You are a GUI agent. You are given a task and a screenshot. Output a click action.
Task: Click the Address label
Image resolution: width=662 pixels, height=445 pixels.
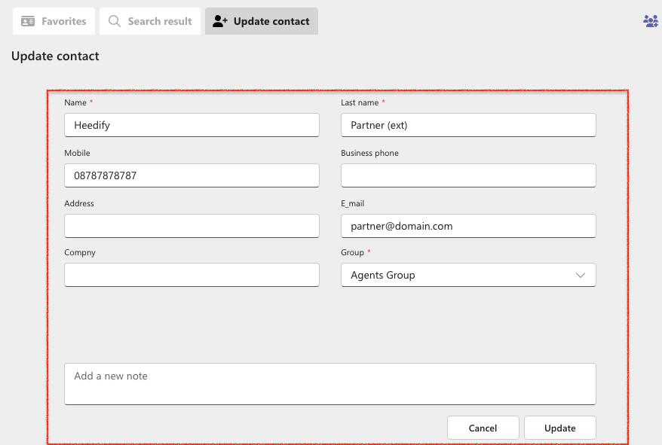(79, 203)
